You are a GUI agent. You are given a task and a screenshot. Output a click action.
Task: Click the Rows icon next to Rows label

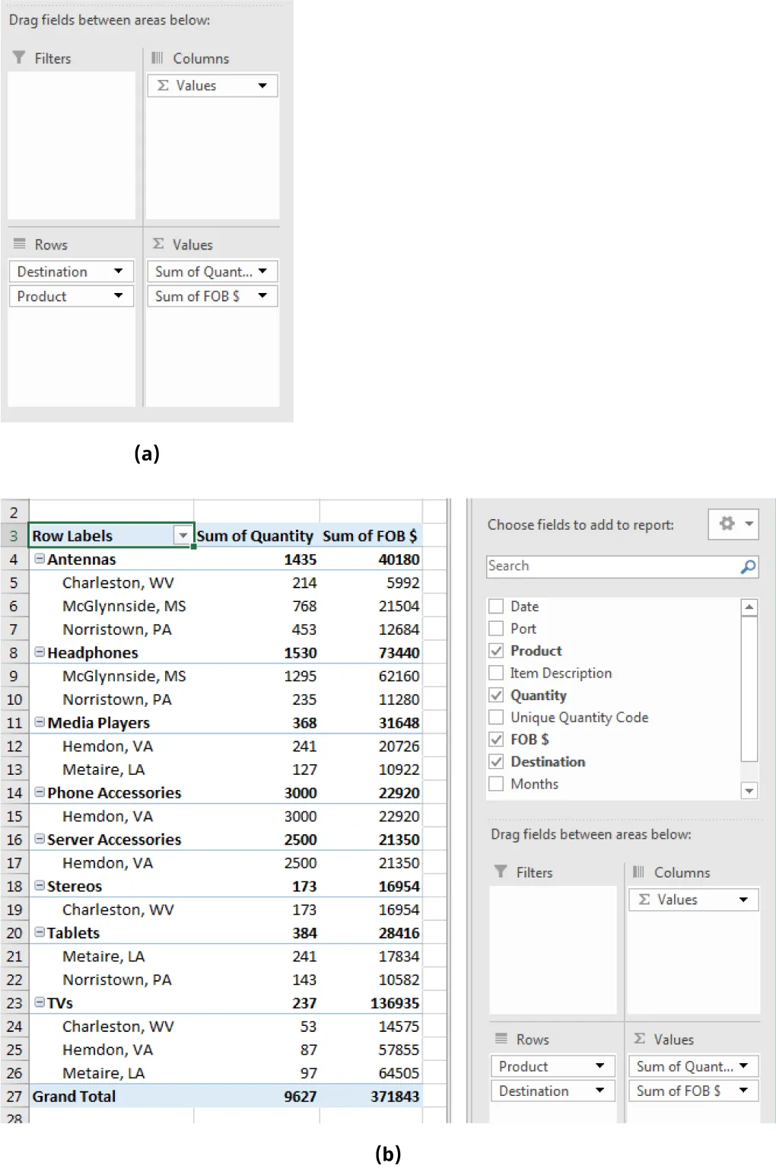tap(18, 244)
